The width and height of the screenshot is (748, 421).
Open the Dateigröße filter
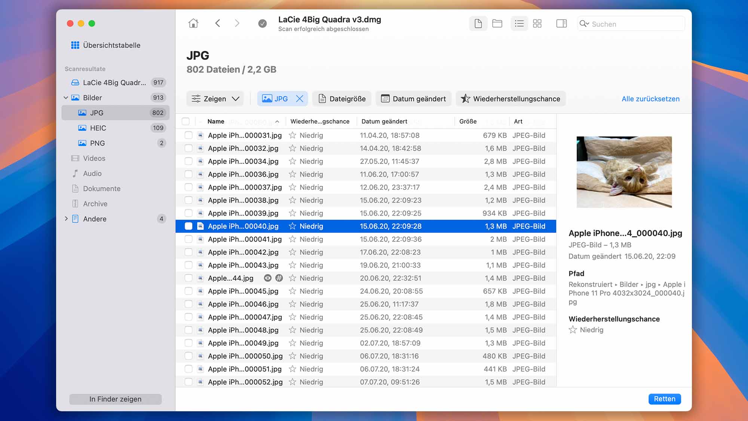coord(342,98)
